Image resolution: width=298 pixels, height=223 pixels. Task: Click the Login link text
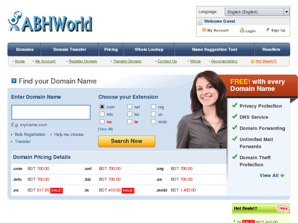[250, 31]
